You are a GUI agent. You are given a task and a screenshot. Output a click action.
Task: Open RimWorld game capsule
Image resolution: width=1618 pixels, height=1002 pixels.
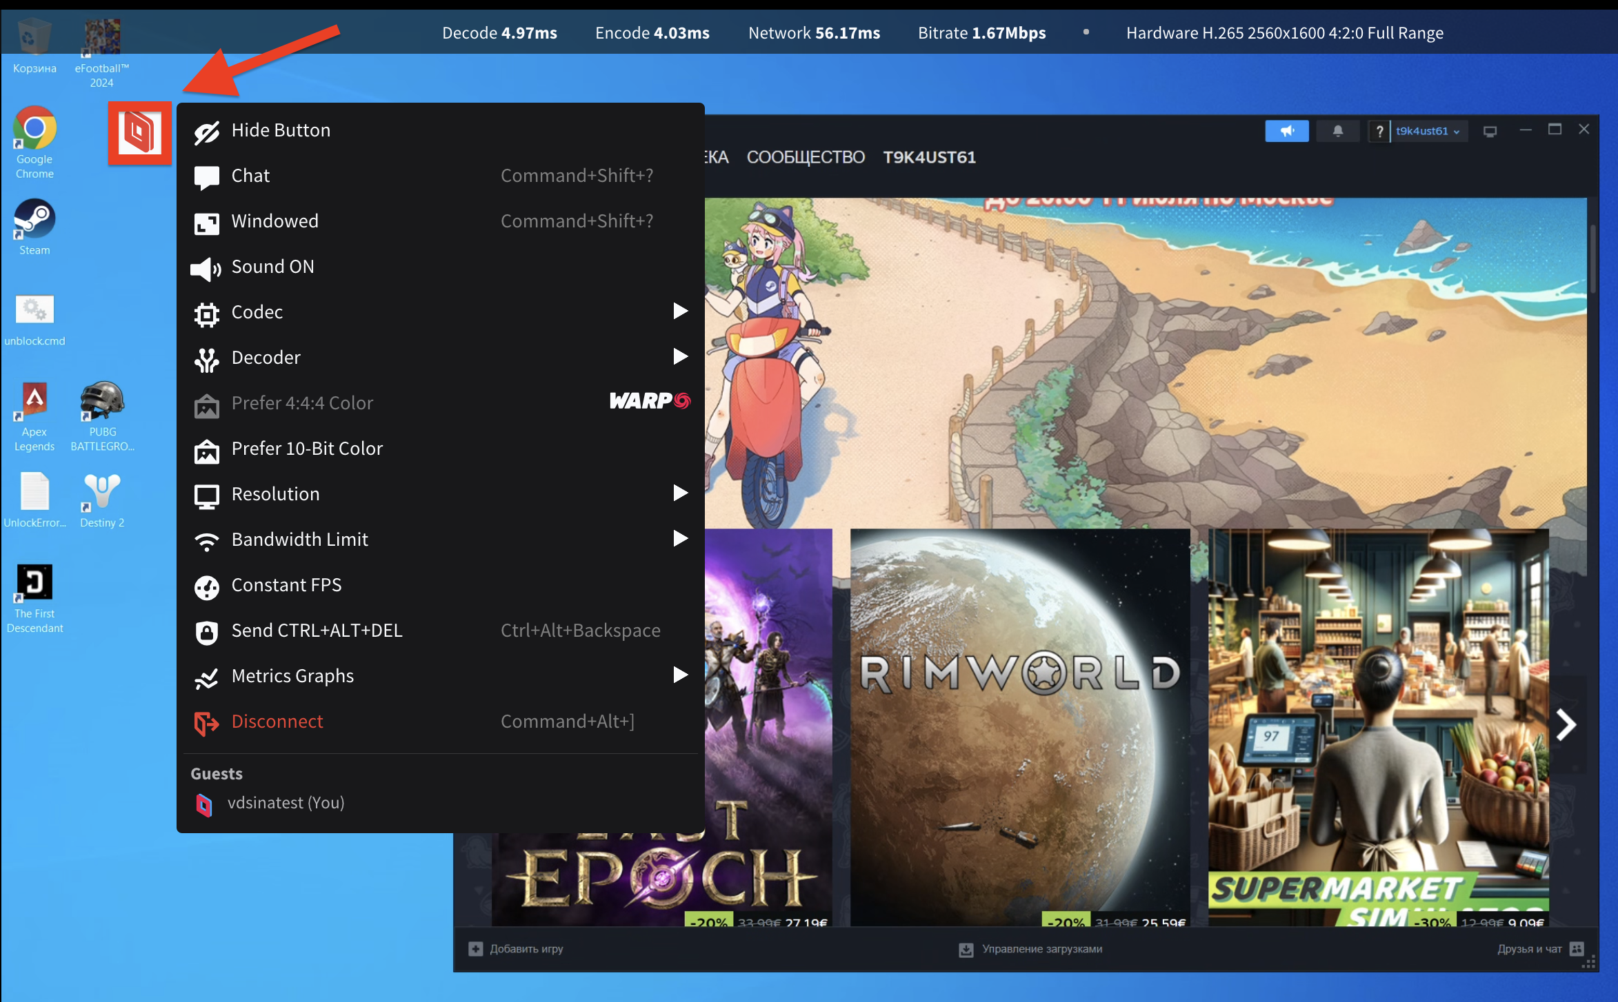[1020, 728]
